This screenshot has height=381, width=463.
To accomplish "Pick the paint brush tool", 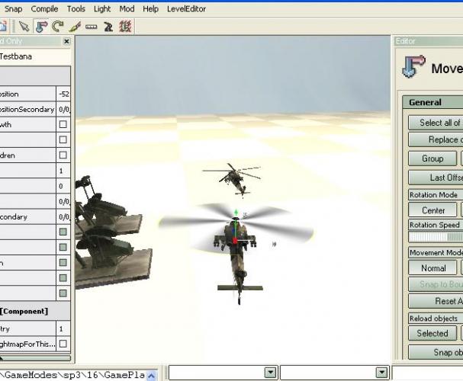I will tap(75, 26).
